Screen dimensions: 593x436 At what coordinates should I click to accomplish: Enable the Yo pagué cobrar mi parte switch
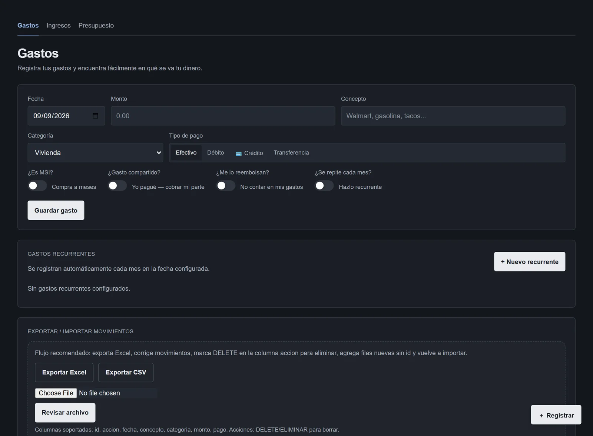(x=117, y=186)
